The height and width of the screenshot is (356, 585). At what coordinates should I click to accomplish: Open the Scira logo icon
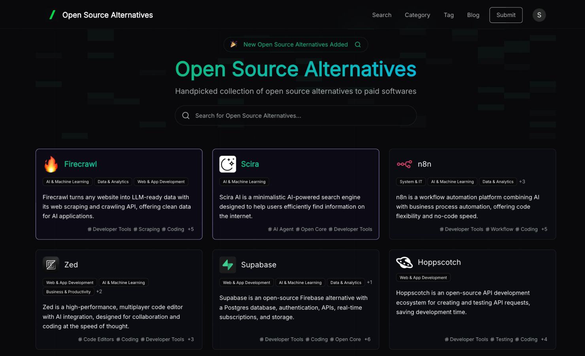(x=228, y=164)
